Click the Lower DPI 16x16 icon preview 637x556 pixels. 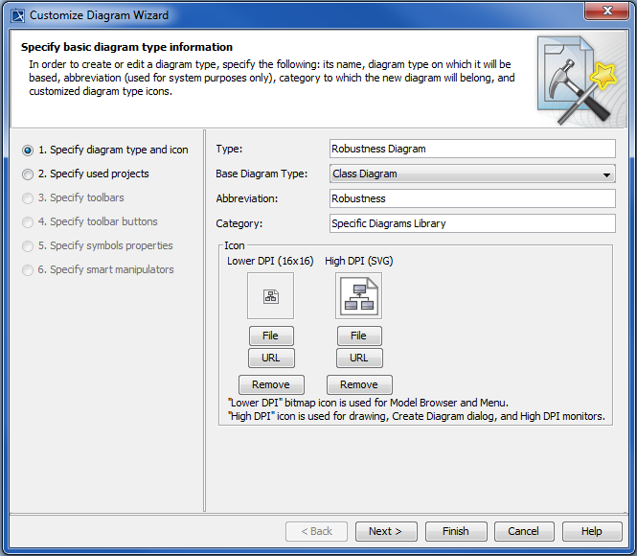[270, 296]
